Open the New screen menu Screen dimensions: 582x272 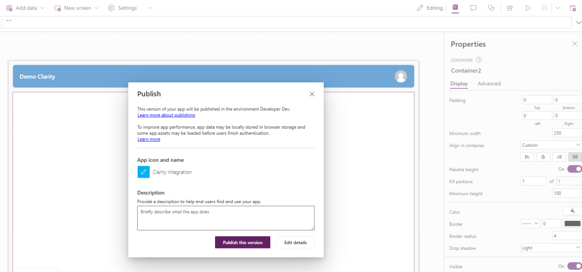(x=77, y=8)
